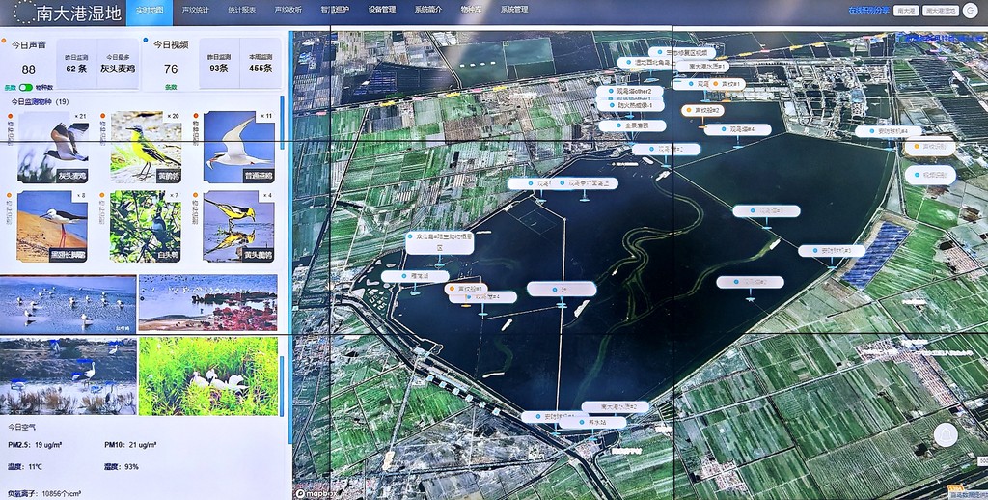Click the 南大港湿地 button at top right
Viewport: 988px width, 500px height.
pos(941,11)
